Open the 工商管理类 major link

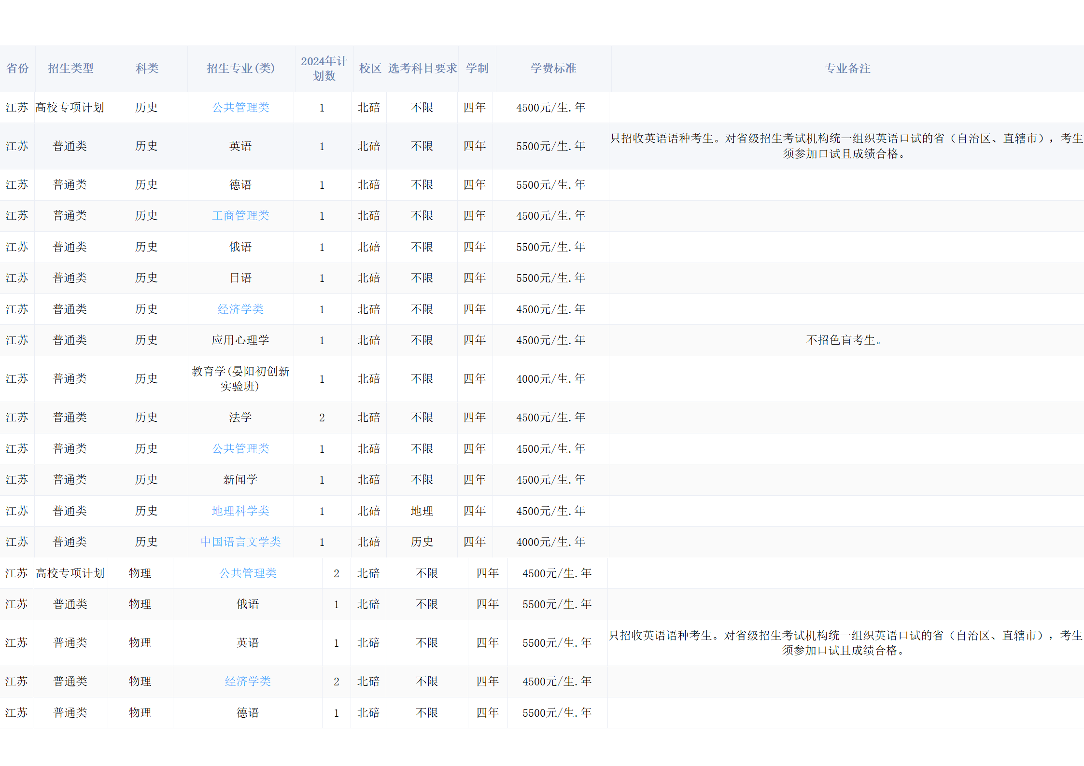coord(240,216)
